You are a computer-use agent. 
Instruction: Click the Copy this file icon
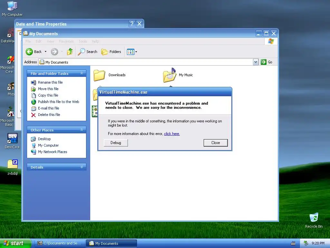click(x=34, y=96)
